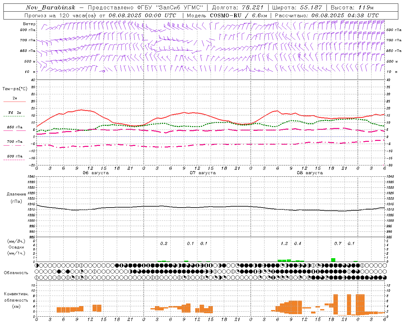Click the "(мм/3ч.)" precipitation unit label
The height and width of the screenshot is (322, 403).
click(x=16, y=241)
